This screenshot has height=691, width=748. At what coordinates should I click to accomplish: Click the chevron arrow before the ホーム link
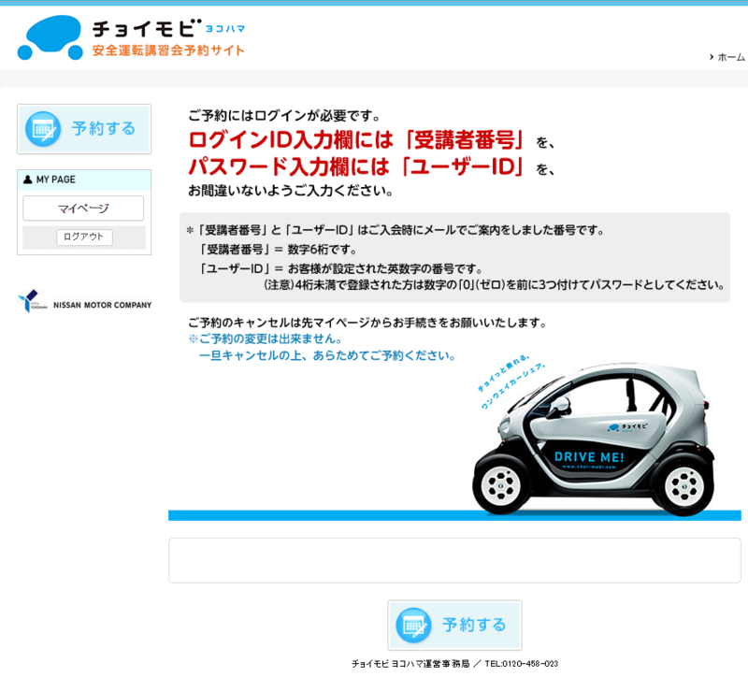coord(710,56)
